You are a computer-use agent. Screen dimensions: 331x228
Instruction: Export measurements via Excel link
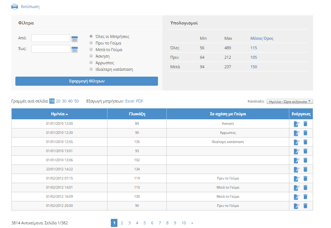(130, 101)
